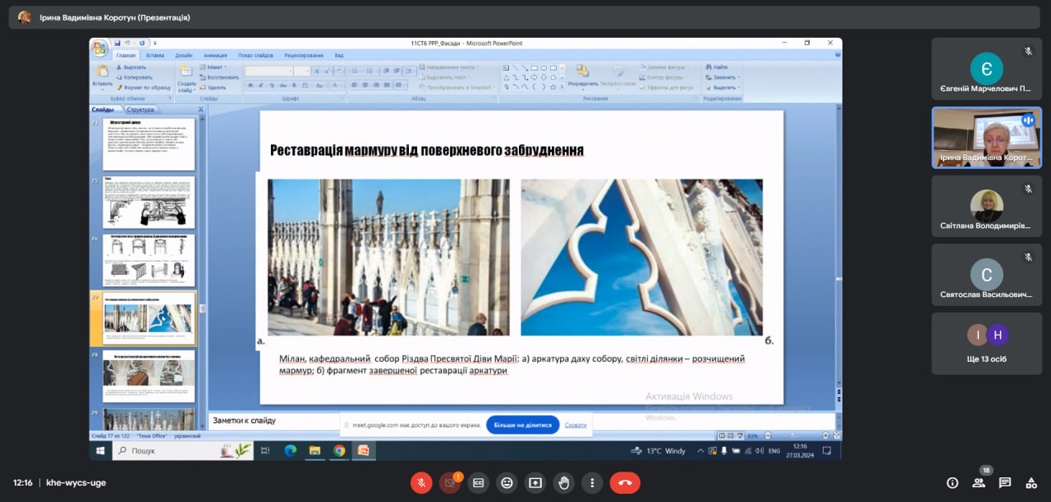Expand the shapes gallery more arrow
Viewport: 1051px width, 502px height.
562,87
